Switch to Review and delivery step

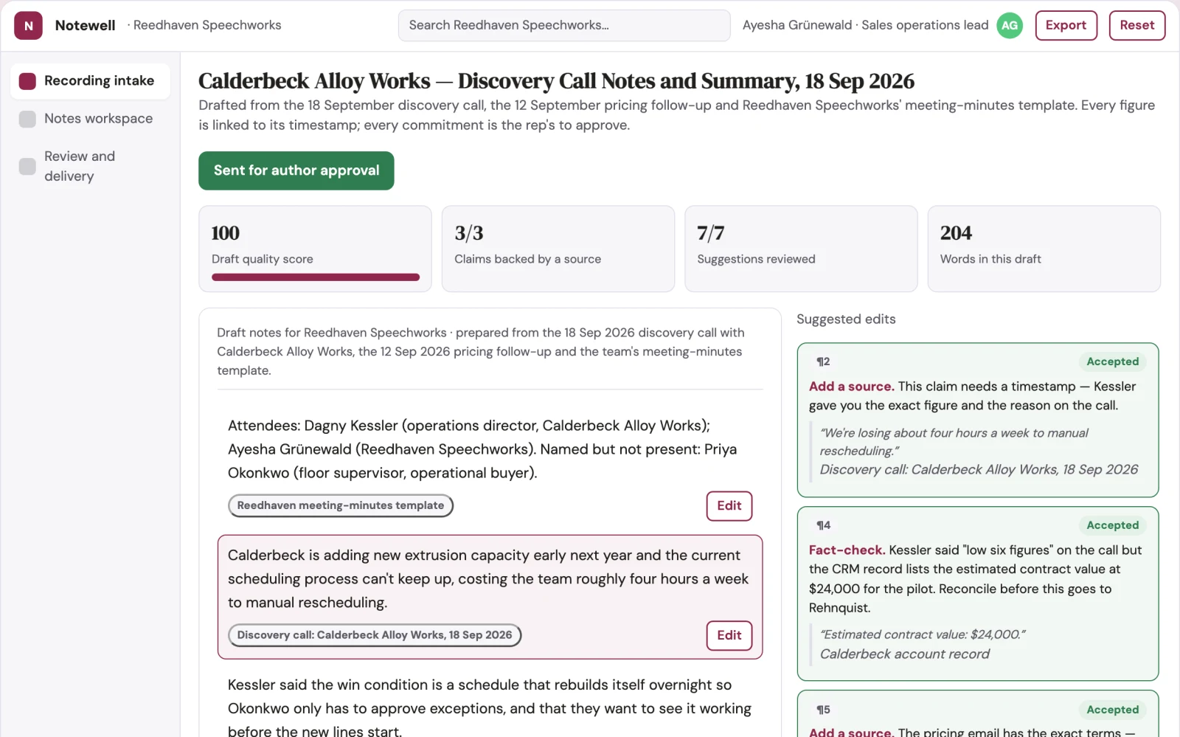coord(90,166)
